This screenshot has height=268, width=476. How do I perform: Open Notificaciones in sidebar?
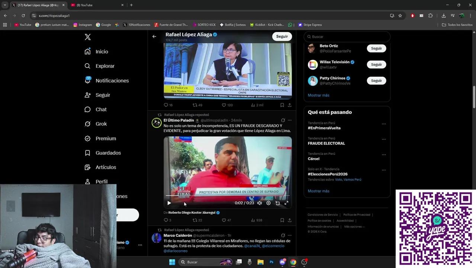[106, 80]
